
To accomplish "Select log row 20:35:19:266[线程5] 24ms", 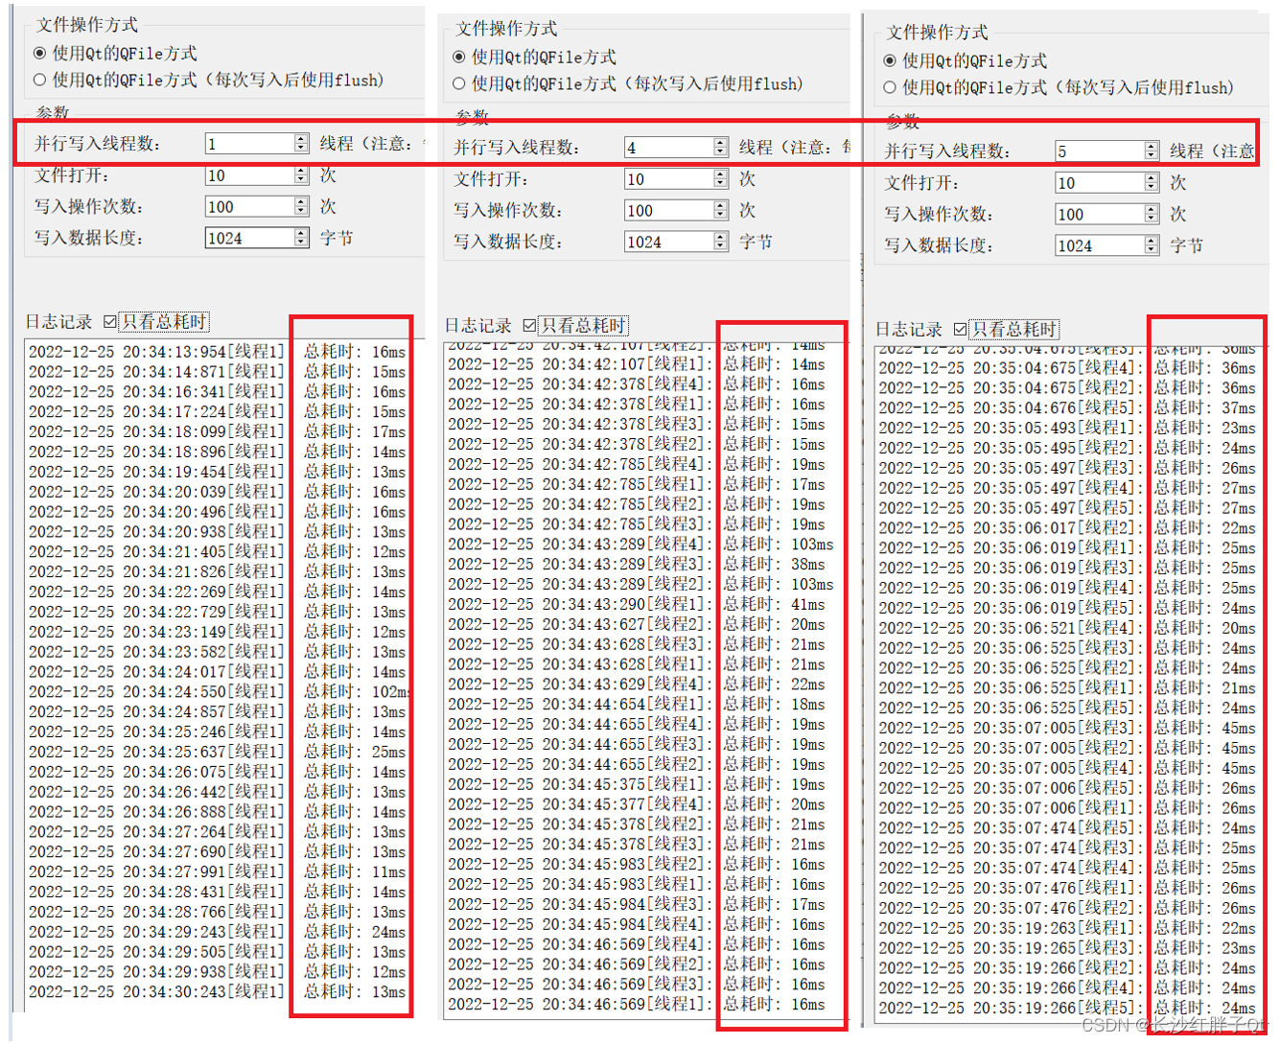I will click(x=1067, y=1009).
